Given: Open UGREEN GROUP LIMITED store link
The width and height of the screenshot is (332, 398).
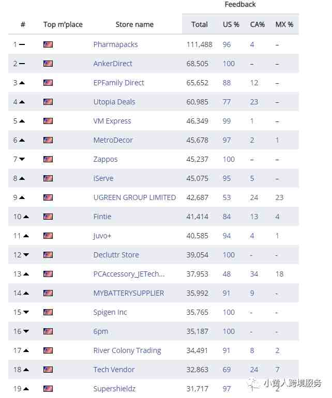Looking at the screenshot, I should pos(134,197).
